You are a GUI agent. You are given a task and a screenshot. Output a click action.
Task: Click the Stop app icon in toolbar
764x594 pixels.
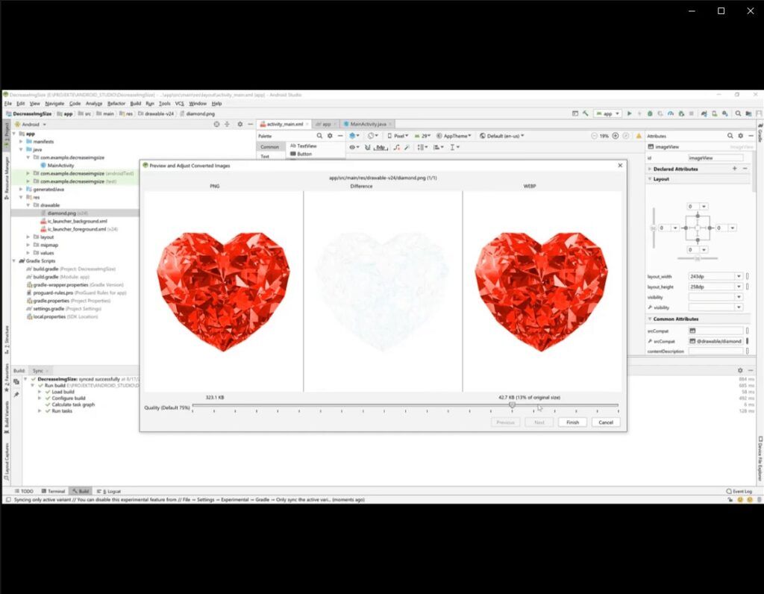pos(691,113)
